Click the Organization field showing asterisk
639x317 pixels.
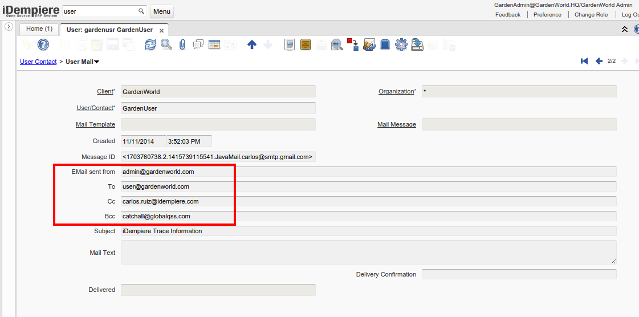coord(519,92)
